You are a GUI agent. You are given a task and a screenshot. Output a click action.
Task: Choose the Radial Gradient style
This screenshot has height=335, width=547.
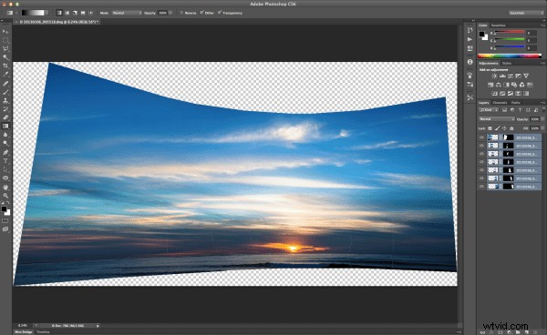pyautogui.click(x=67, y=13)
